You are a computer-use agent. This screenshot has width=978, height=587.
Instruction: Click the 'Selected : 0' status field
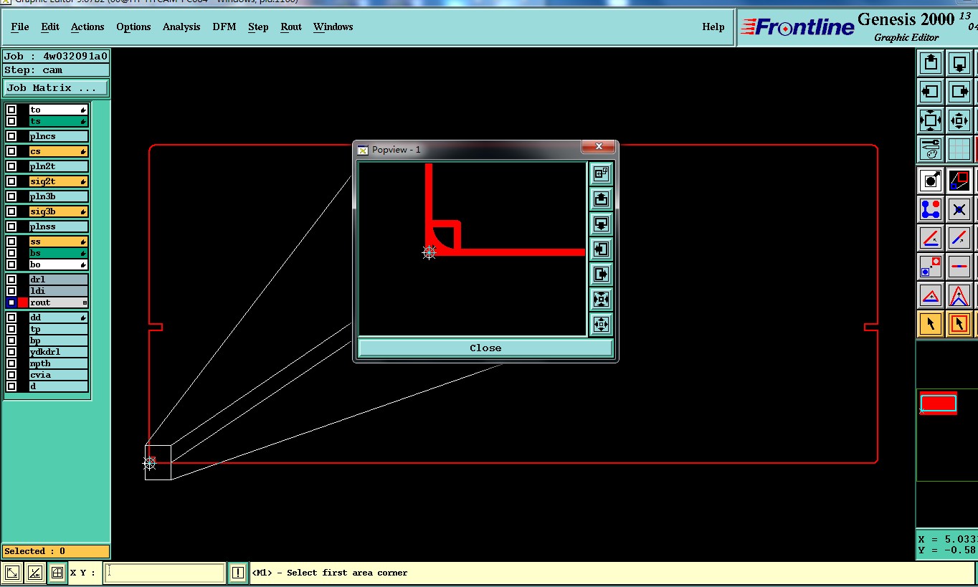[x=56, y=551]
